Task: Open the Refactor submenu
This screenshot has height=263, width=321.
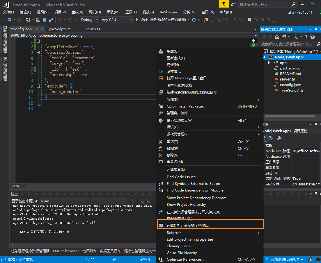Action: tap(210, 233)
